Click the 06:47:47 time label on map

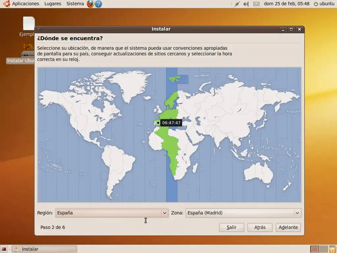pos(171,123)
